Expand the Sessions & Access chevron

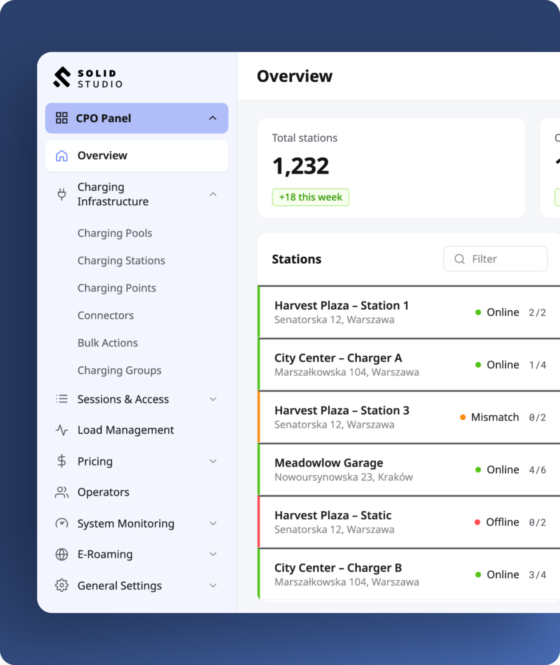[x=213, y=399]
